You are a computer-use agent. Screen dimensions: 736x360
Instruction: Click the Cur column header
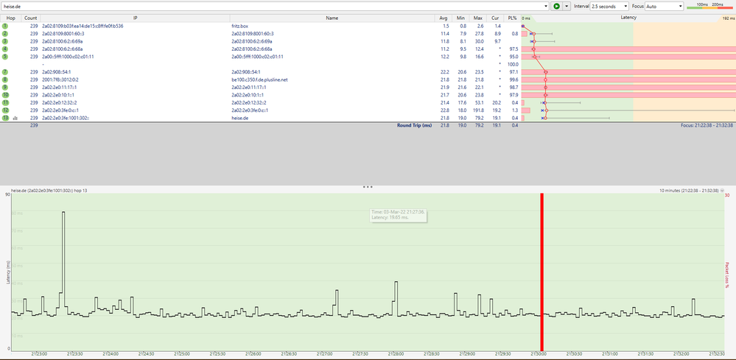[x=495, y=18]
